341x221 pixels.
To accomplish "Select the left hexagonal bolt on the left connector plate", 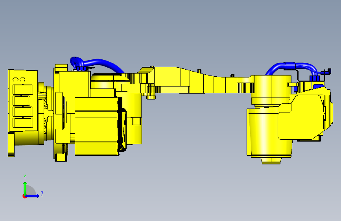I will click(15, 79).
